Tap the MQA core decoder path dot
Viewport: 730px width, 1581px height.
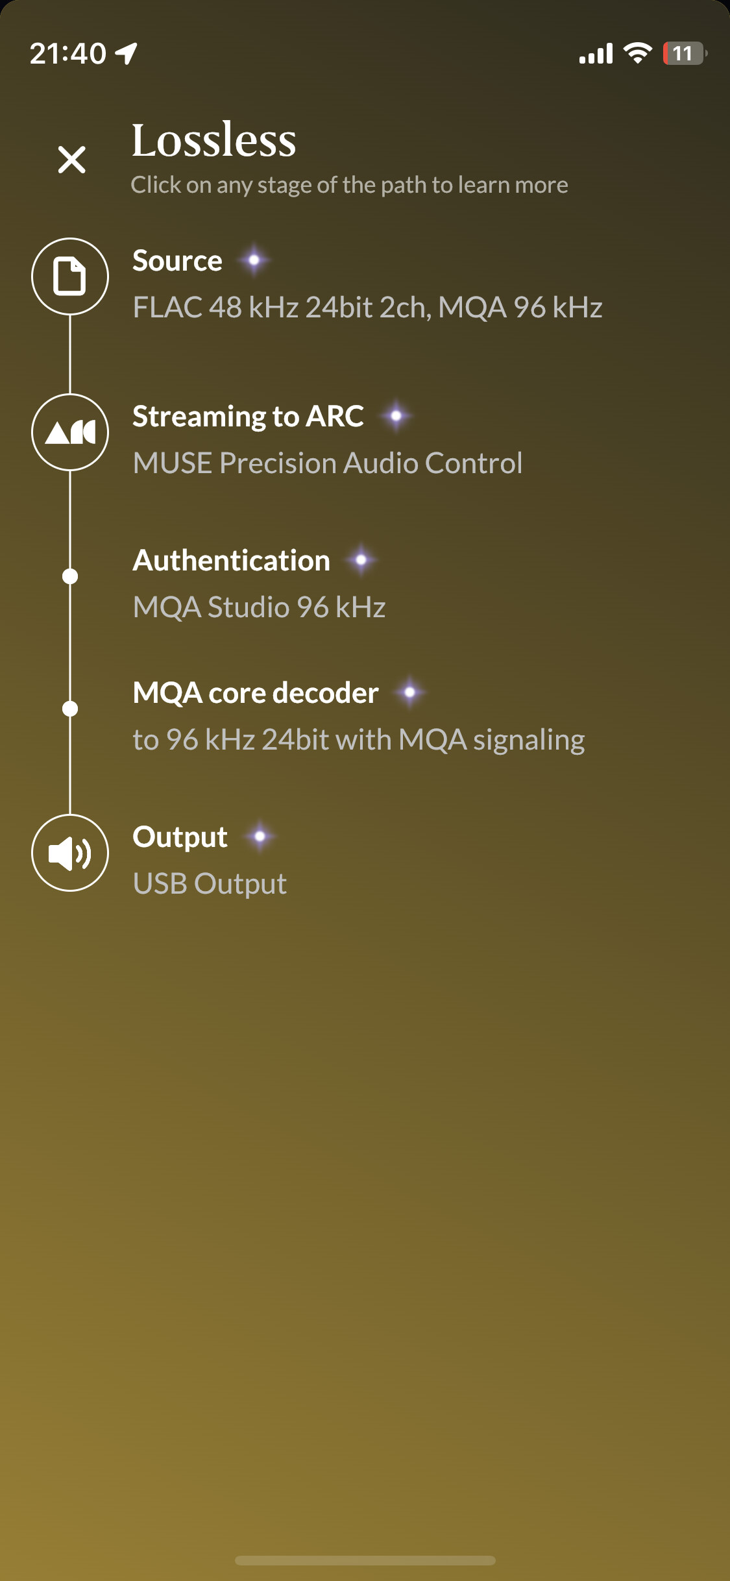click(x=70, y=709)
